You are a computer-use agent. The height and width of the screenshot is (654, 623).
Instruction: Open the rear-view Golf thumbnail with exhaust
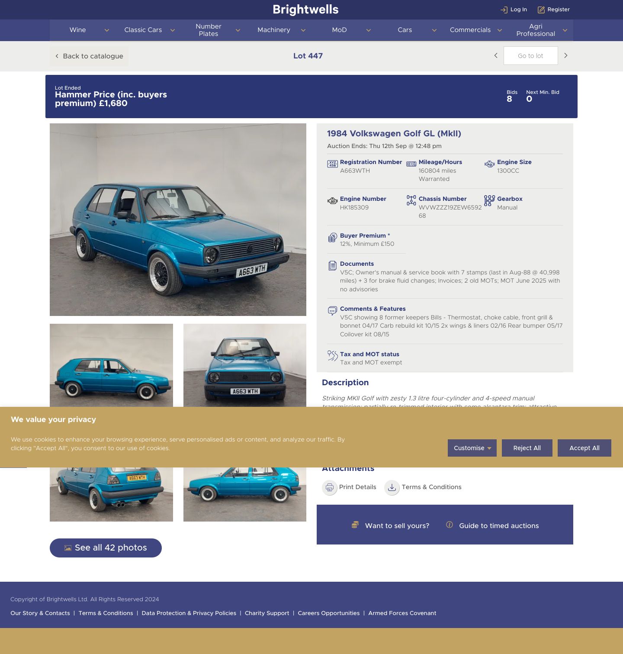[111, 494]
